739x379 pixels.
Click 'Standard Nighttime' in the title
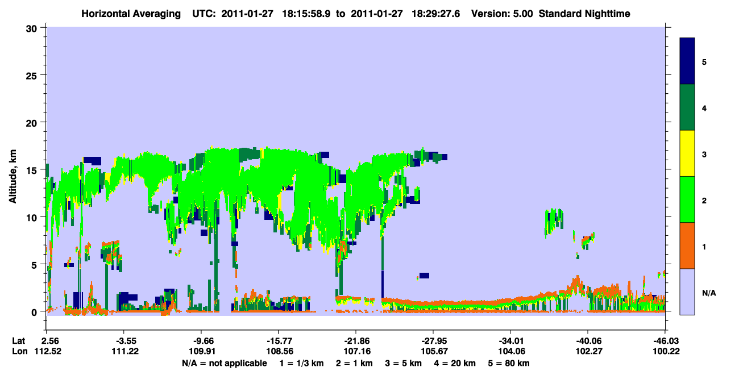(x=585, y=13)
